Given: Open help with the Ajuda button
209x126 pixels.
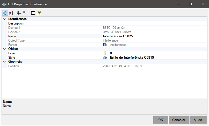Looking at the screenshot, I should point(198,120).
